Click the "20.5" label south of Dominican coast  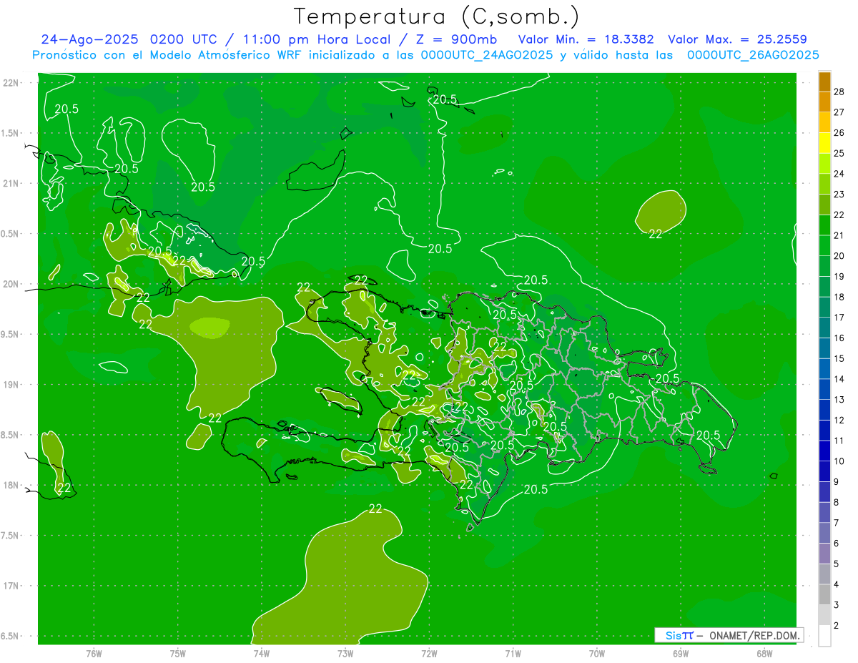536,489
